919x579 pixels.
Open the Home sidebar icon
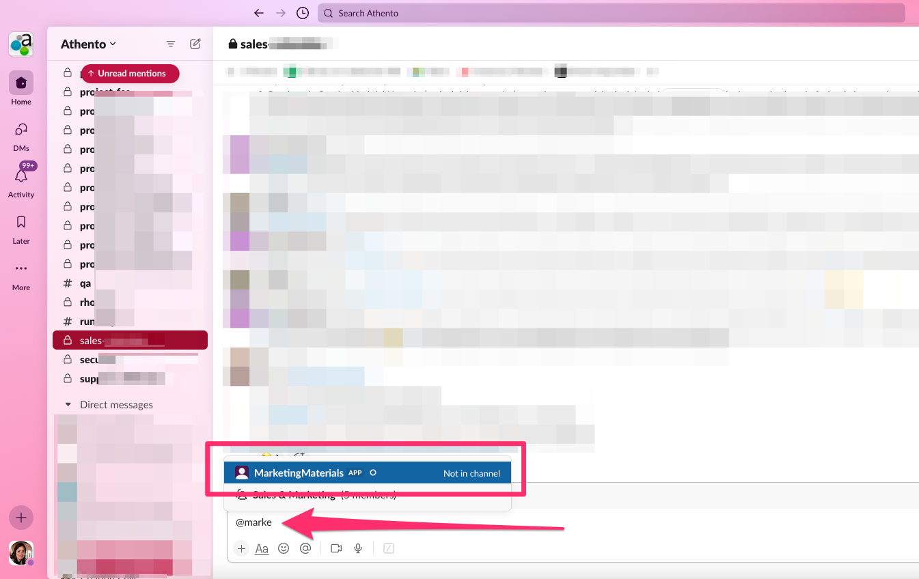20,82
